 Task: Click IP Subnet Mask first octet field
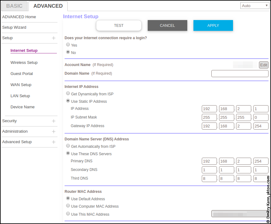pos(209,118)
